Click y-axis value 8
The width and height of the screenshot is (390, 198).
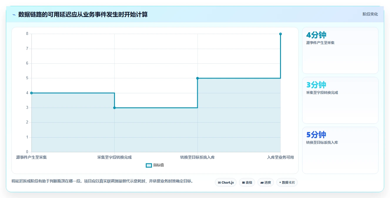coord(27,34)
